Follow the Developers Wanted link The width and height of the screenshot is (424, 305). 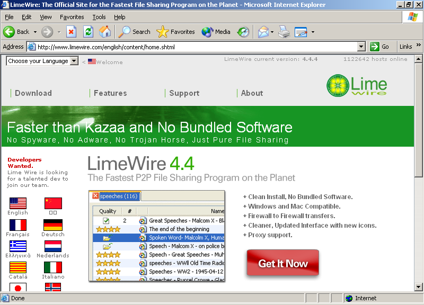coord(24,163)
